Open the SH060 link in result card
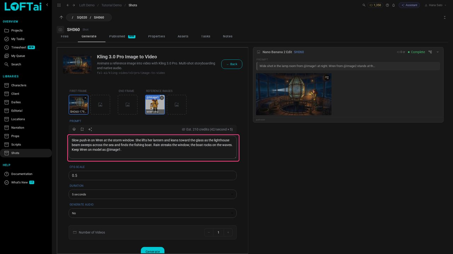 click(299, 52)
